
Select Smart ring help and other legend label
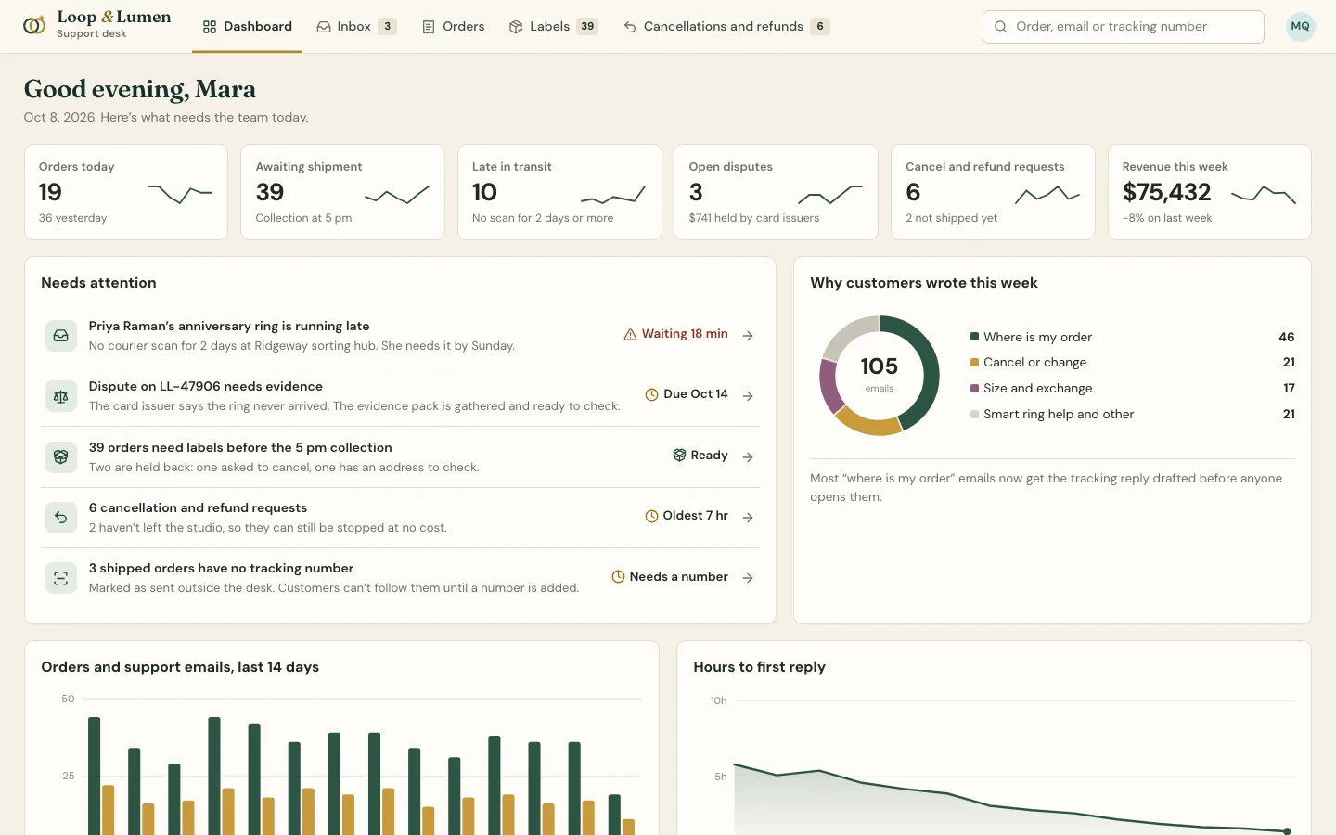pos(1059,415)
